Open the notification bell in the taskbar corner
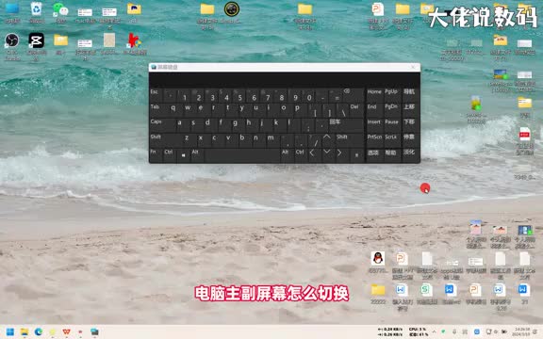The image size is (543, 339). (535, 331)
